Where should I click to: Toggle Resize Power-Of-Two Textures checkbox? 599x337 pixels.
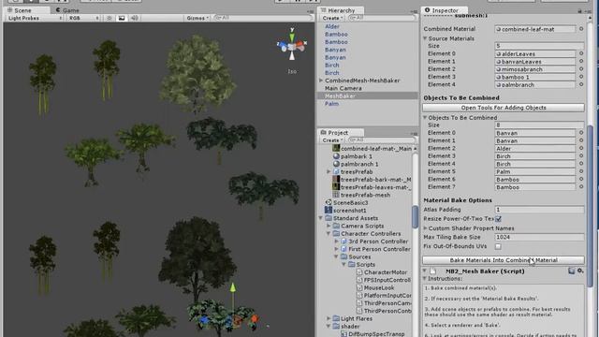(498, 219)
